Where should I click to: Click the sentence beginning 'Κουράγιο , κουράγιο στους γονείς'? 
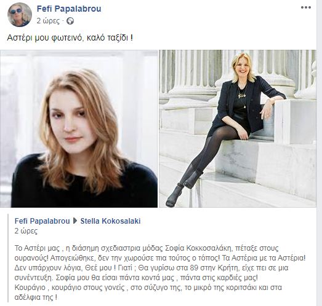click(x=148, y=288)
